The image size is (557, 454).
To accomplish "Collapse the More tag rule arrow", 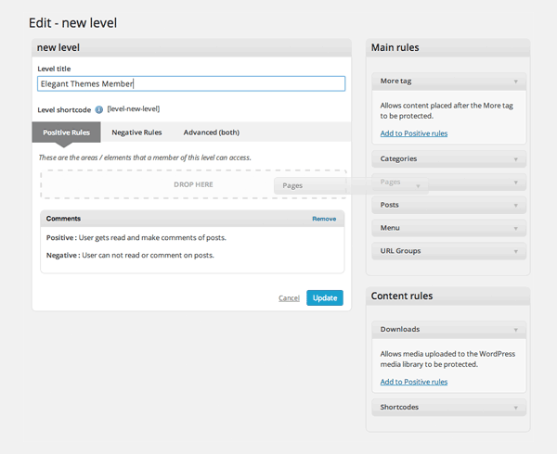I will (x=516, y=82).
